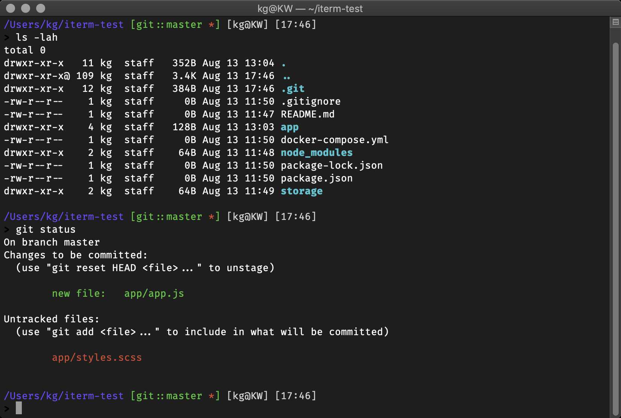Click the 'ls -lah' command text
This screenshot has width=621, height=418.
(37, 37)
